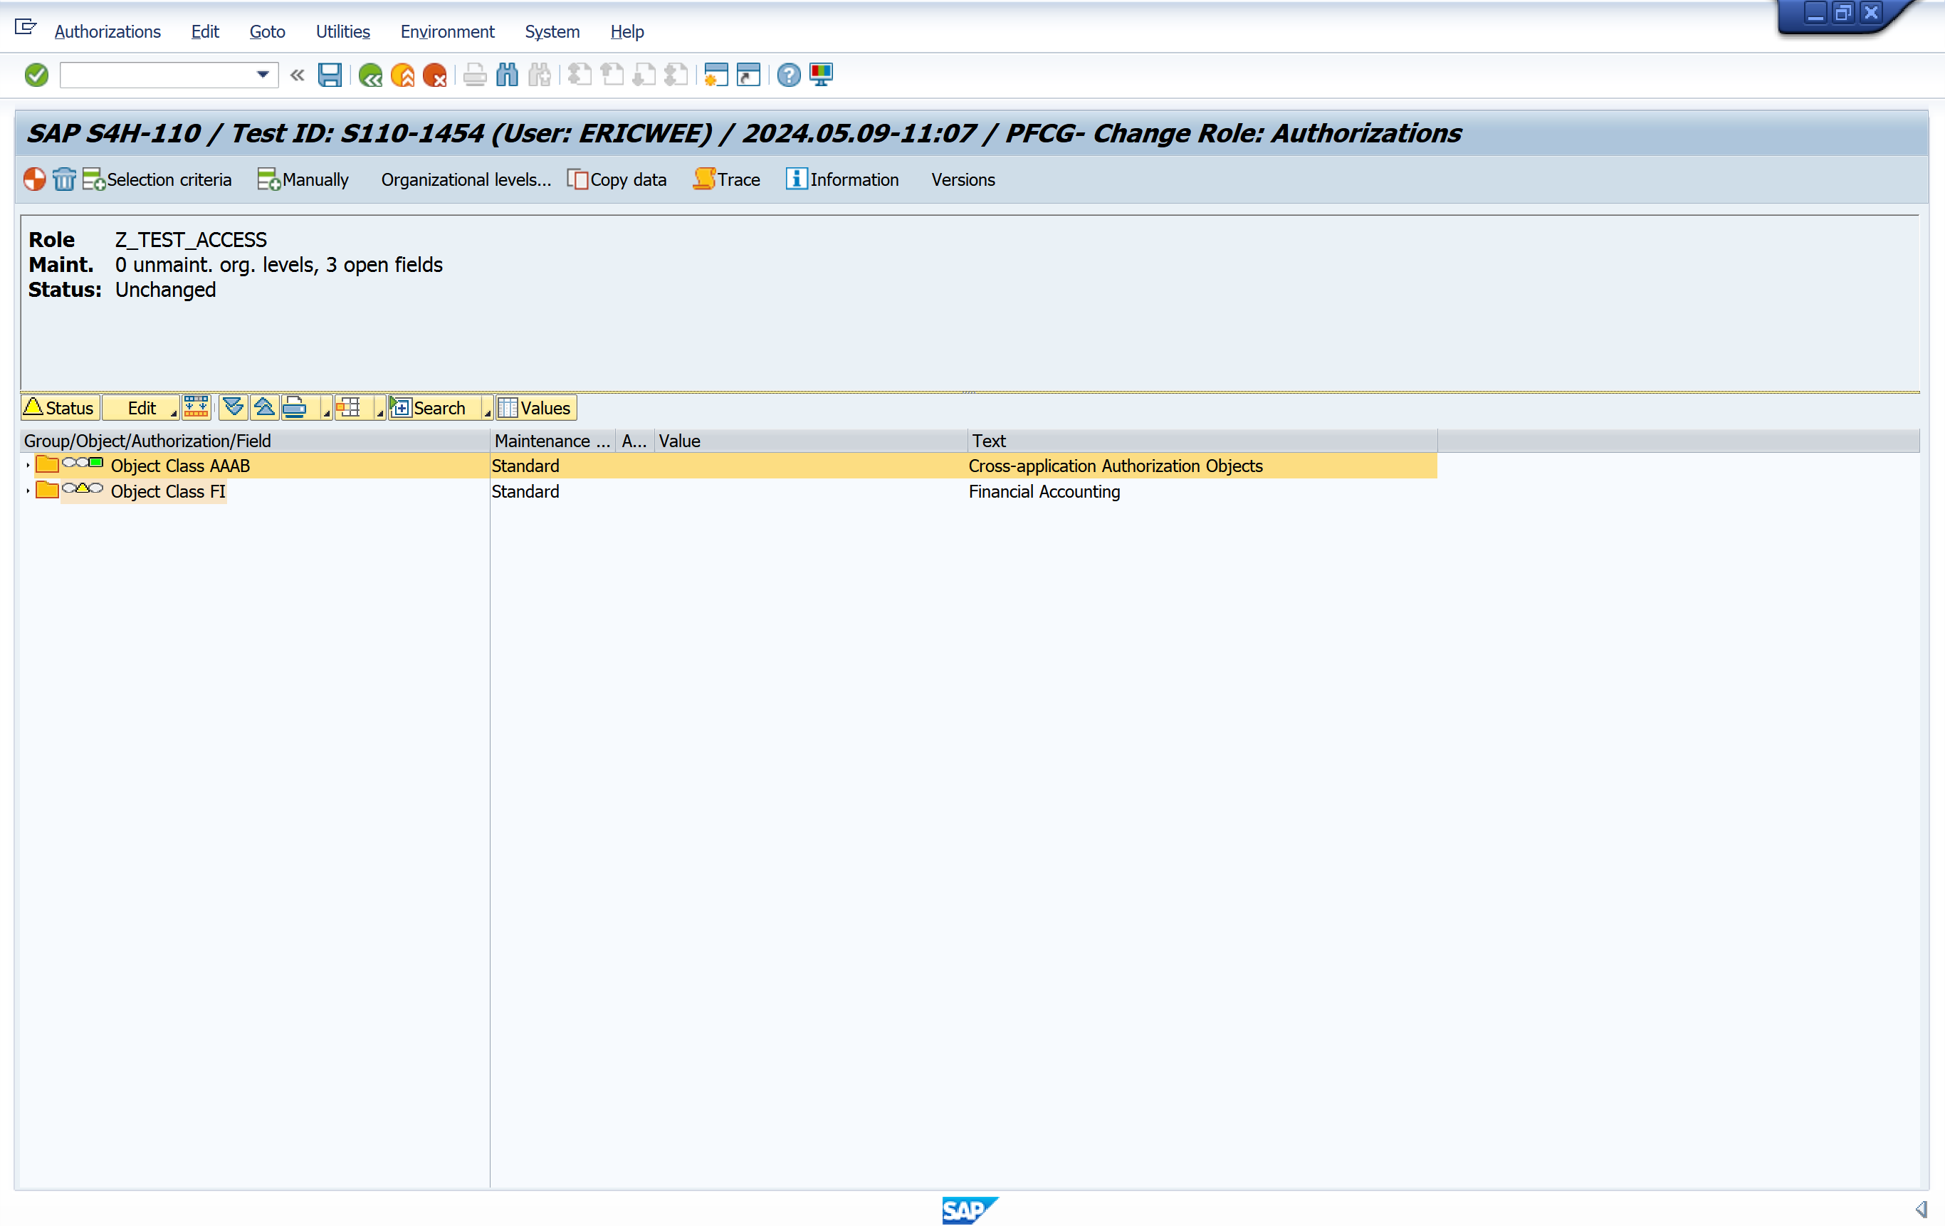Open the Environment menu

[x=446, y=31]
